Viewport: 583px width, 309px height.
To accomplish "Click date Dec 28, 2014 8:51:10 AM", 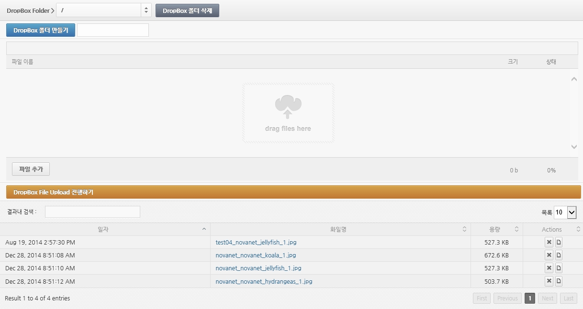I will coord(40,268).
